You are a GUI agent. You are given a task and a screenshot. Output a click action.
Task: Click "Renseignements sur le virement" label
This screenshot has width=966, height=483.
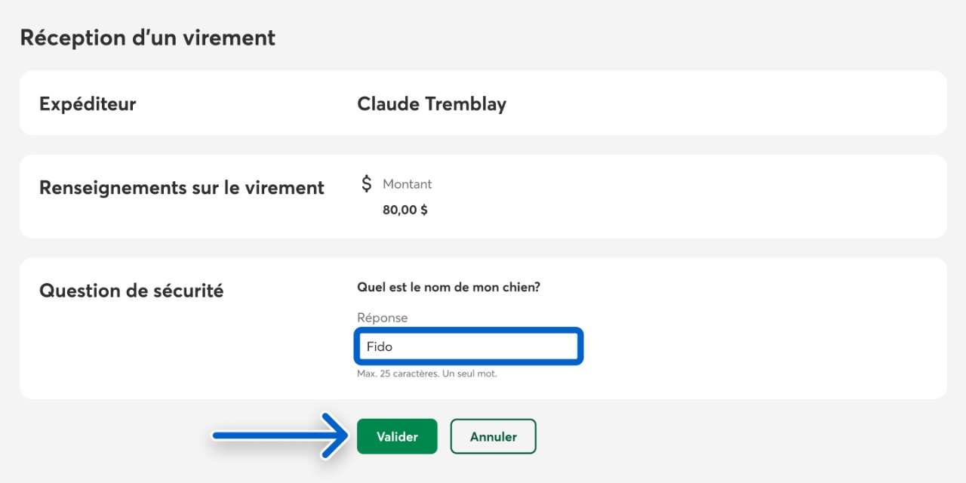(181, 187)
